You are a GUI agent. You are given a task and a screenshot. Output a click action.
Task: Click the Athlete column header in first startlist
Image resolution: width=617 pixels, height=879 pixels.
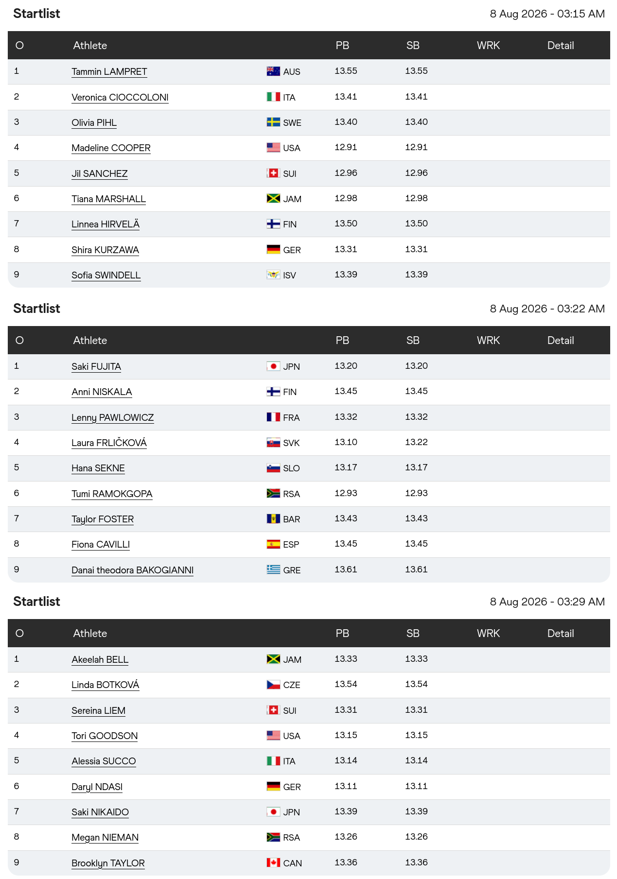coord(90,45)
